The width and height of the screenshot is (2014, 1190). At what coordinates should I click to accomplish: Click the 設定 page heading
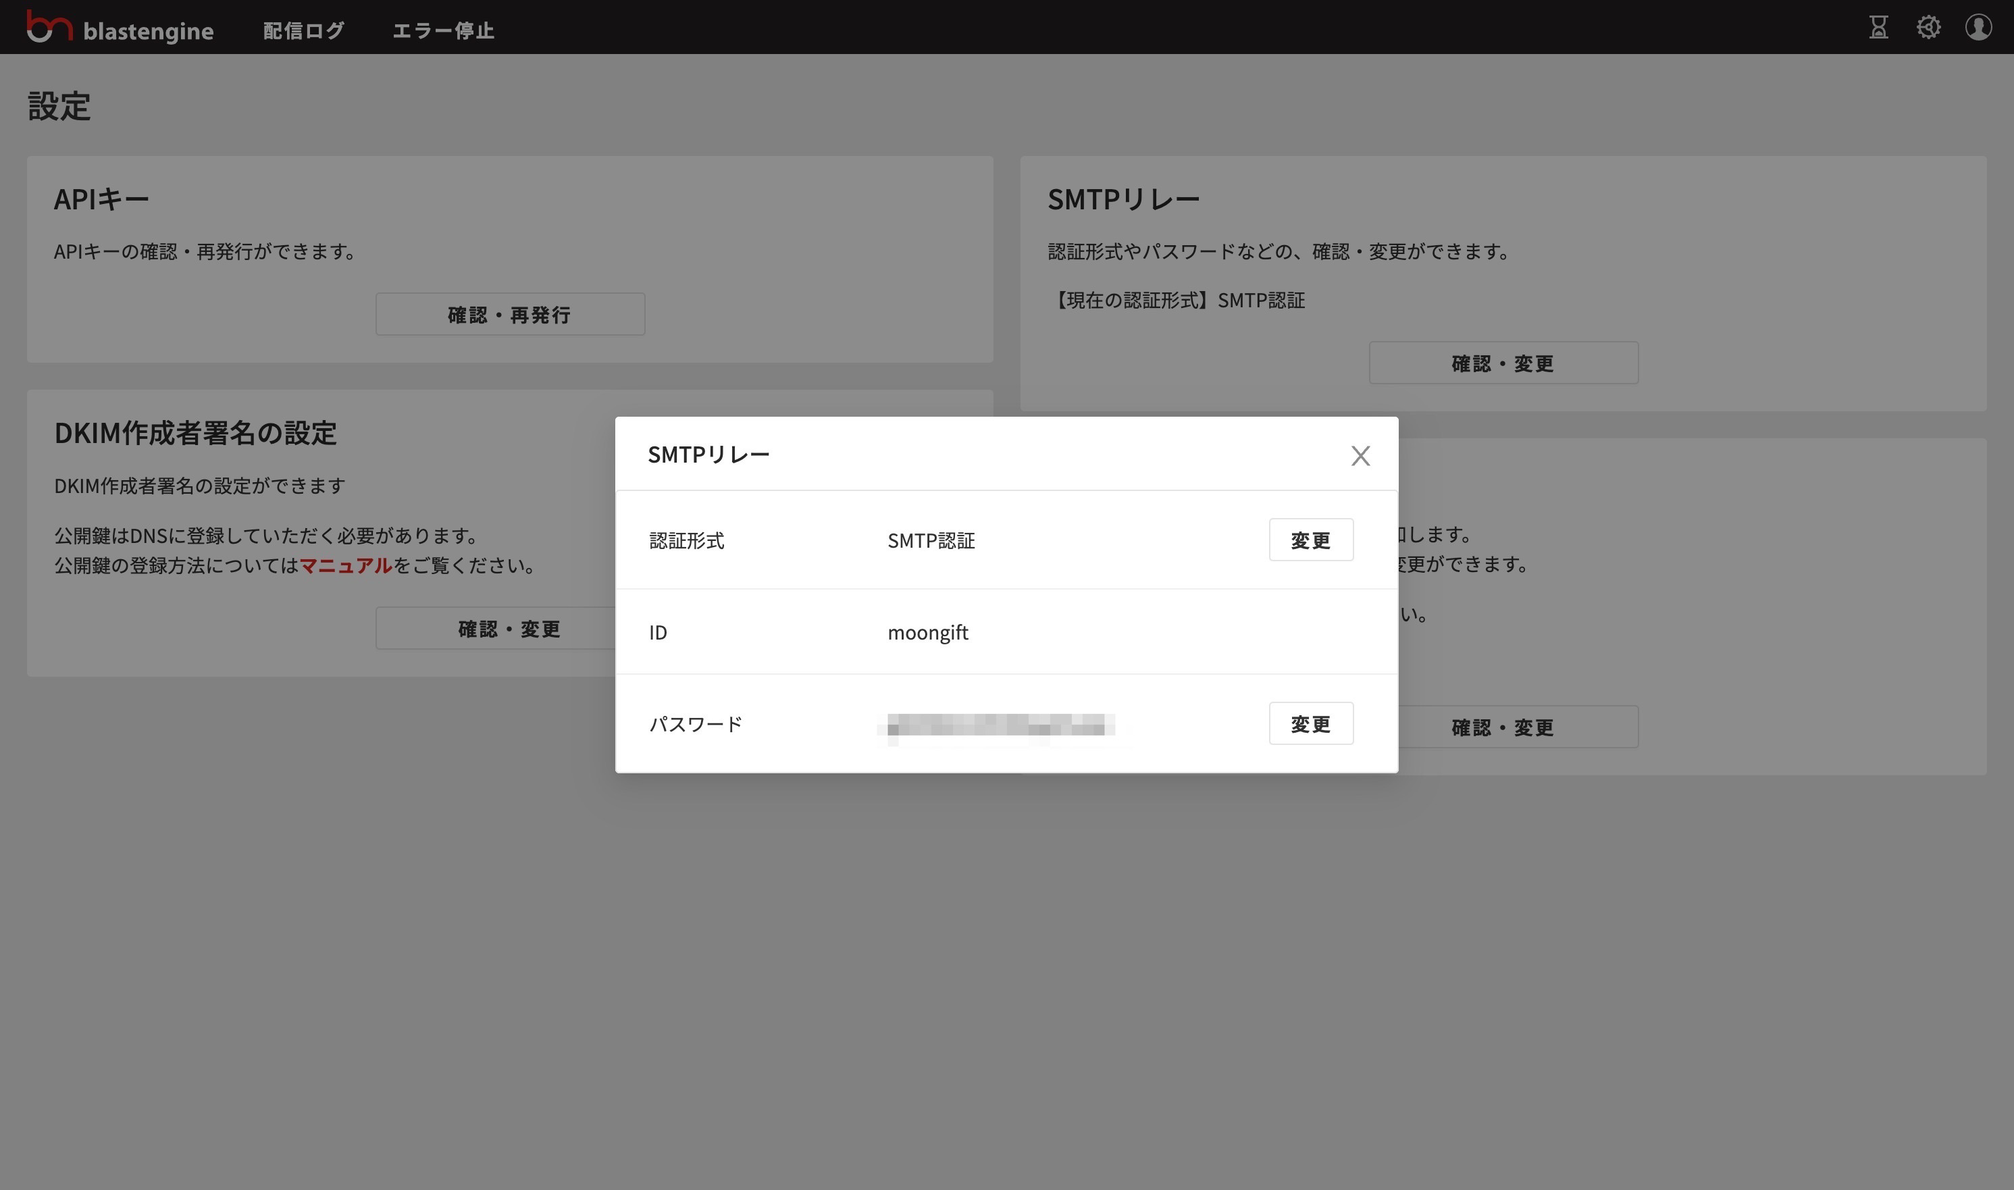click(59, 106)
